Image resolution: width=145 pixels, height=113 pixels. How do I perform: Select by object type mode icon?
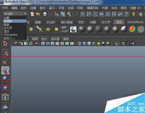click(x=63, y=14)
